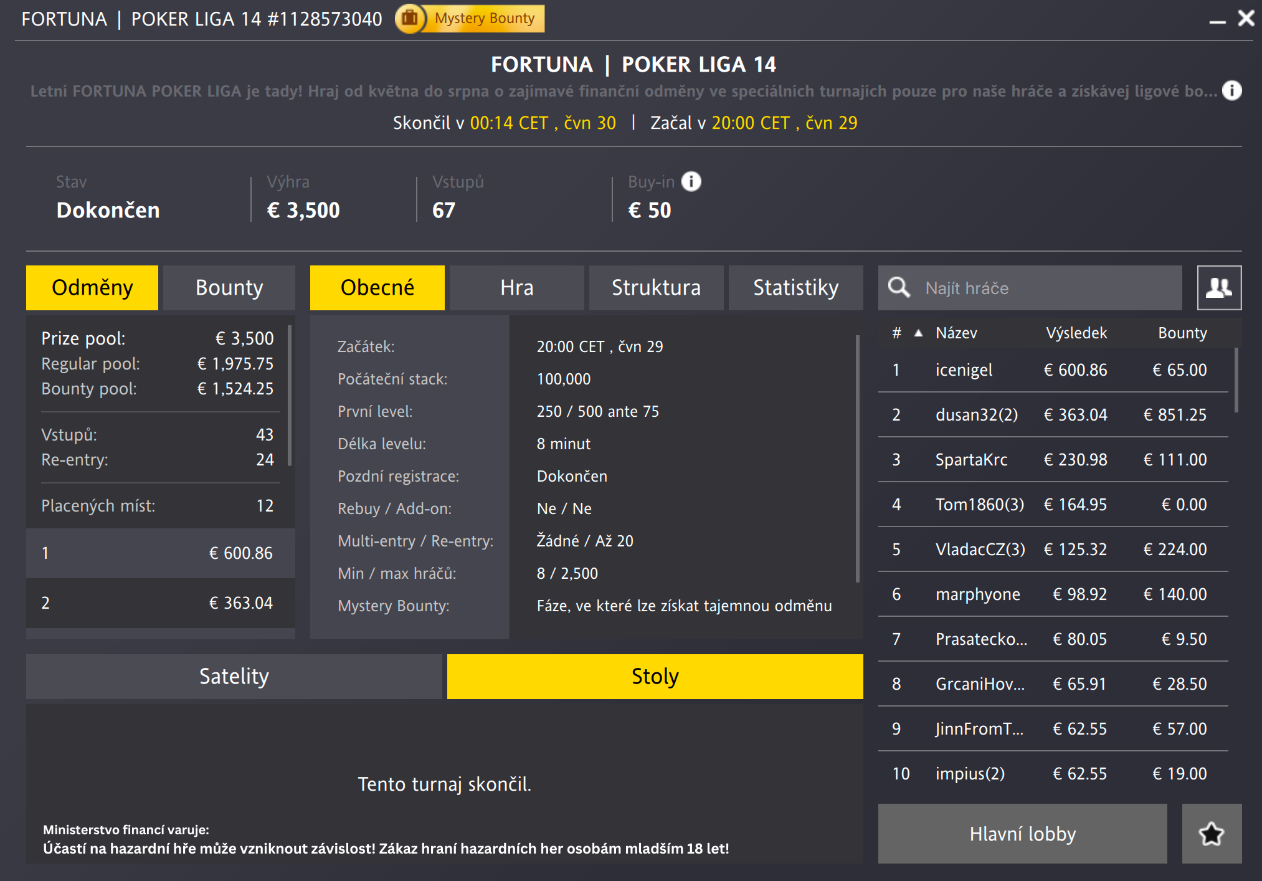Select the Statistiky tab
Screen dimensions: 1262x881
click(795, 287)
